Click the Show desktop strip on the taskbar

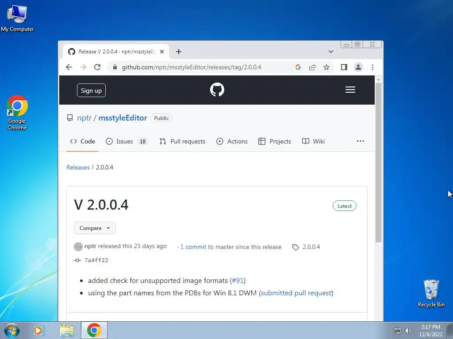click(450, 330)
